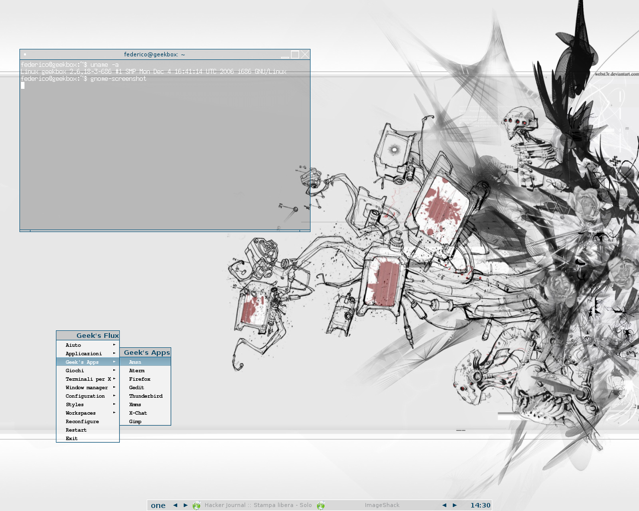
Task: Open the Aiuto submenu
Action: coord(88,345)
